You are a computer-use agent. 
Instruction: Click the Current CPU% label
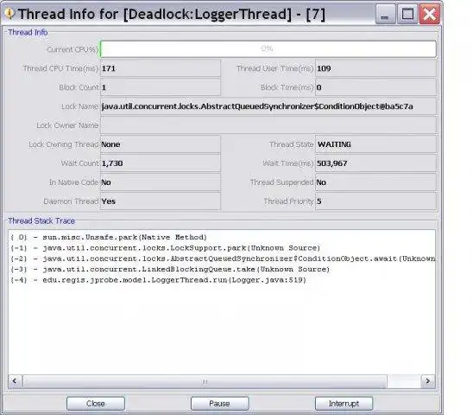(73, 49)
